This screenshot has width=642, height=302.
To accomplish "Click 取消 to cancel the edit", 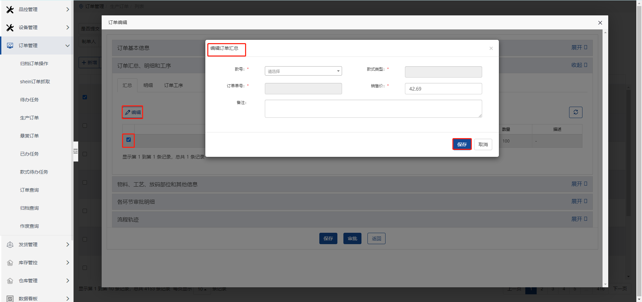I will [483, 144].
